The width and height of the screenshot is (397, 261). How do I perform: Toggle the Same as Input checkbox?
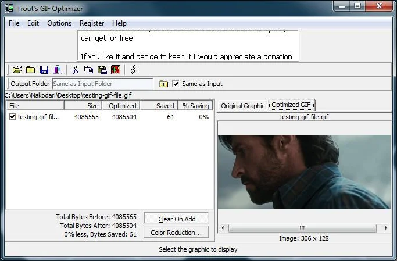point(176,84)
